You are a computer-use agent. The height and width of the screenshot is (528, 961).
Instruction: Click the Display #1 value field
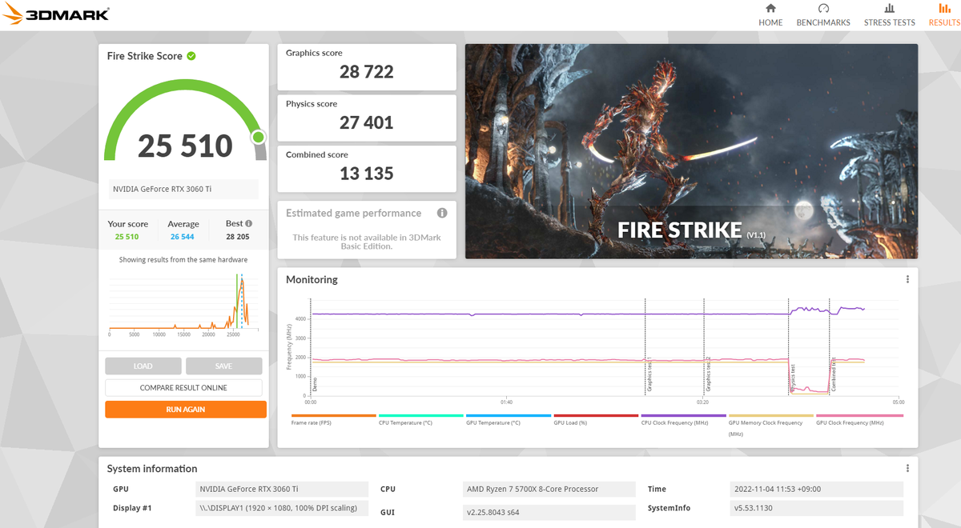(x=283, y=508)
